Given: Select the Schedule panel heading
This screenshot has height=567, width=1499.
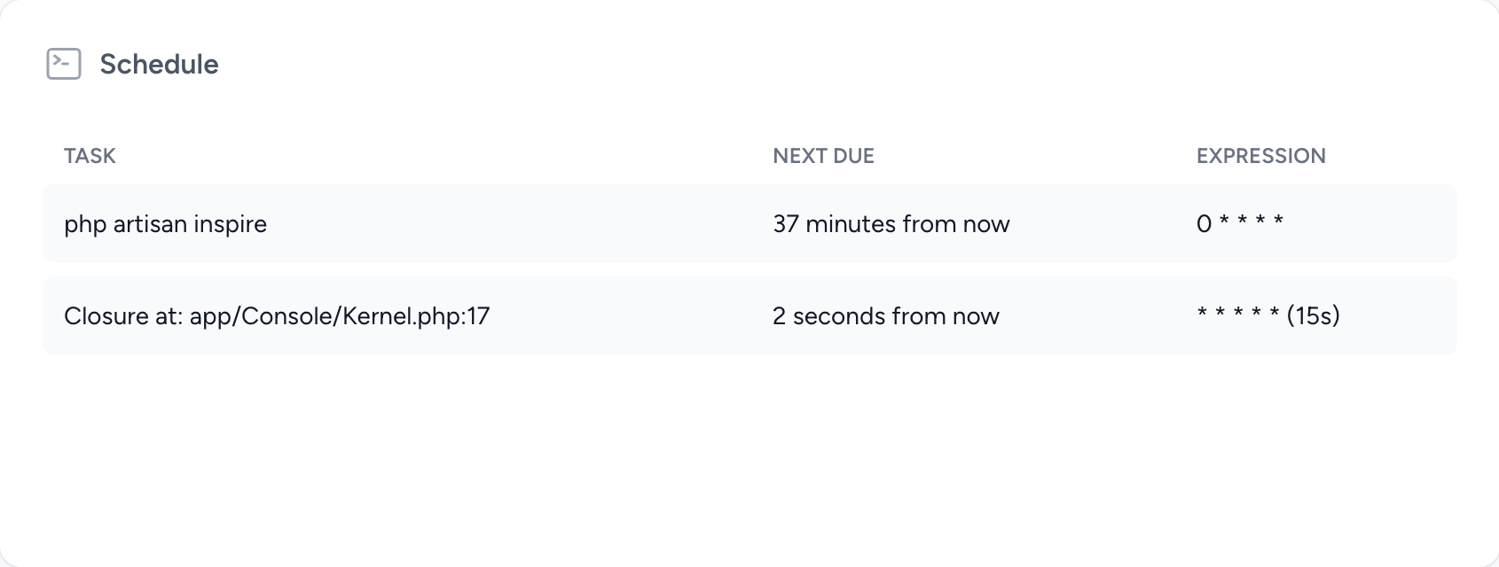Looking at the screenshot, I should (160, 64).
